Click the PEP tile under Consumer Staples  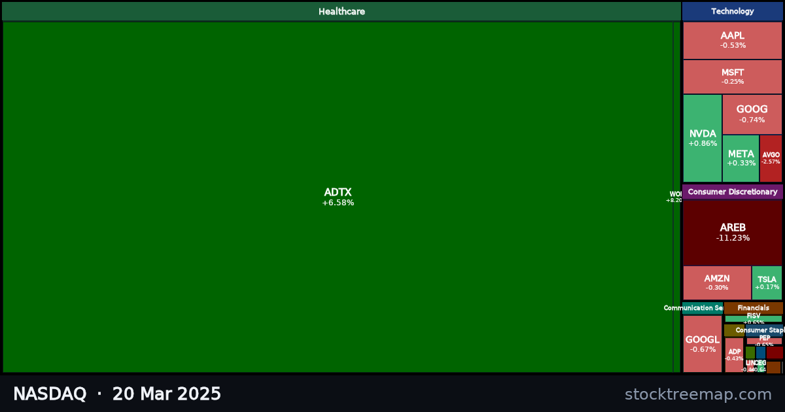click(x=764, y=341)
